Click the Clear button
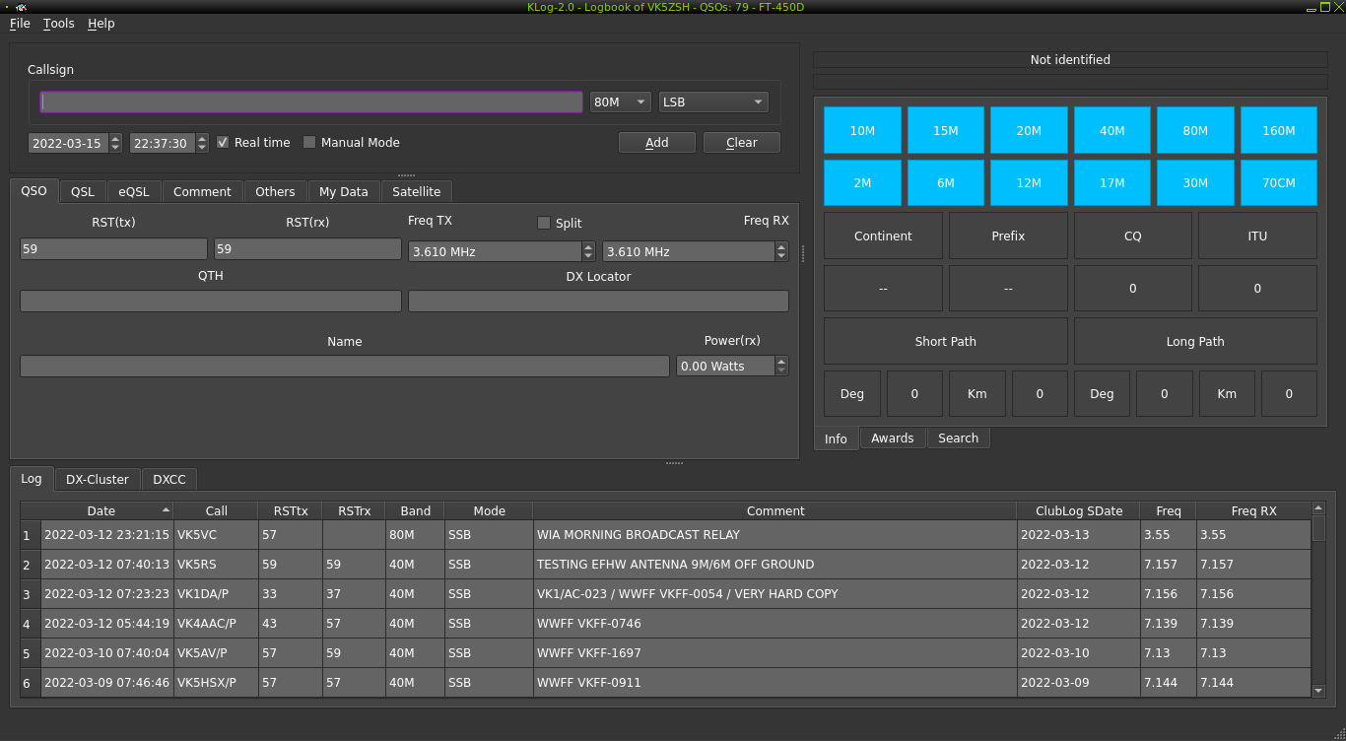Screen dimensions: 1346x741 coord(742,143)
